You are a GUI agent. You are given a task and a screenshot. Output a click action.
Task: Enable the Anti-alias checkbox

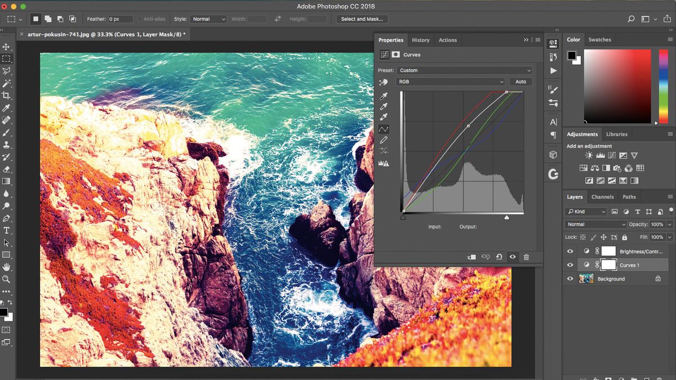pos(140,19)
